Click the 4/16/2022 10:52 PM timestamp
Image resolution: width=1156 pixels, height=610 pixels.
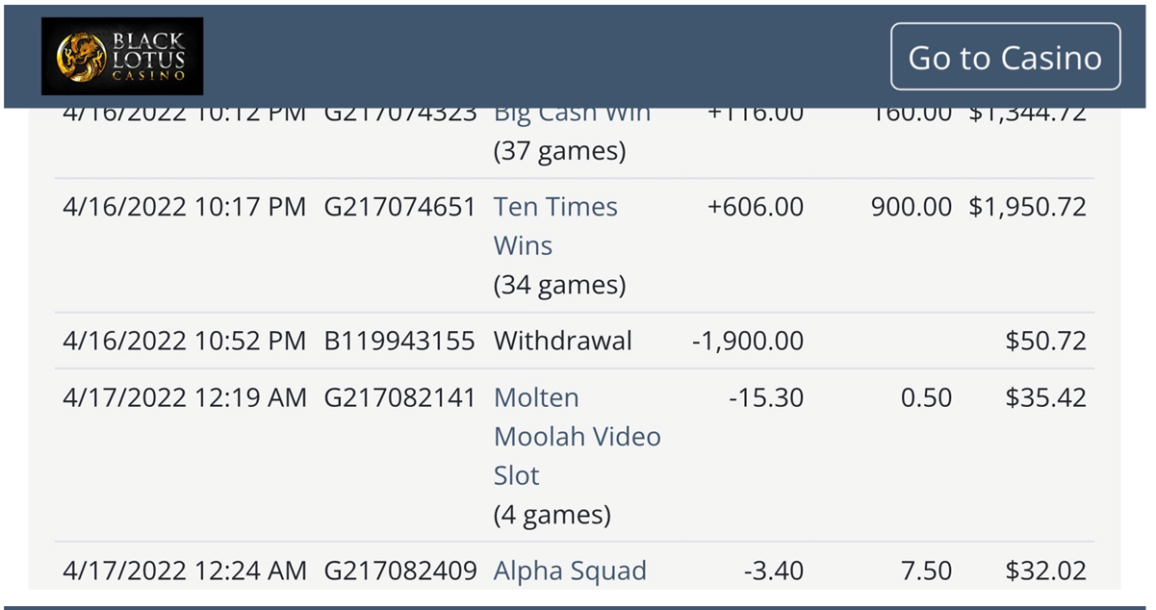click(184, 341)
